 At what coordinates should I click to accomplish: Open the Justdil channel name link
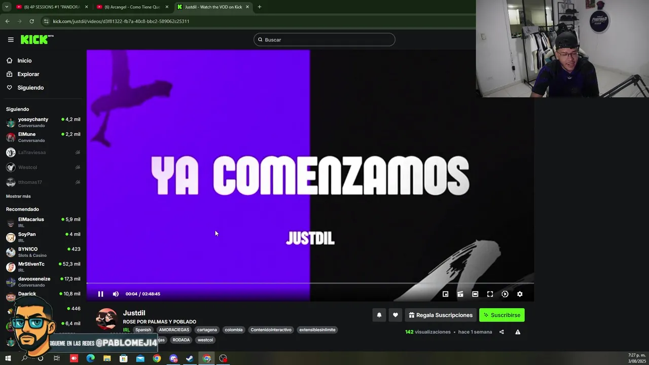pyautogui.click(x=134, y=313)
